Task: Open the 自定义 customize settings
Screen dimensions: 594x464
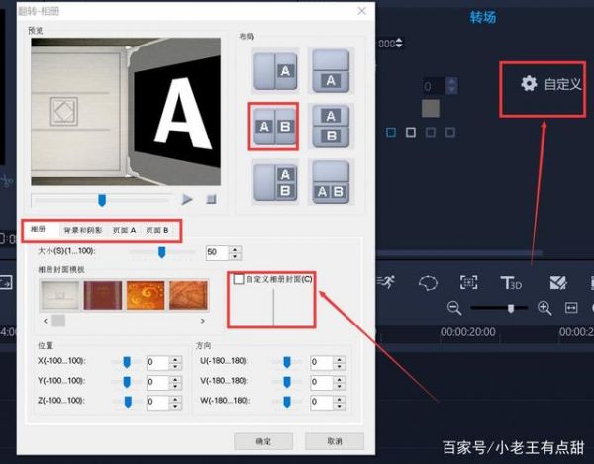Action: coord(552,84)
